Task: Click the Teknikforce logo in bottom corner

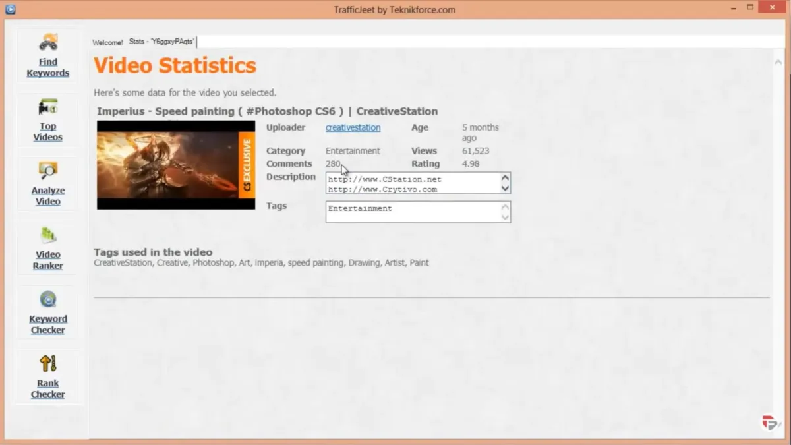Action: [x=769, y=423]
